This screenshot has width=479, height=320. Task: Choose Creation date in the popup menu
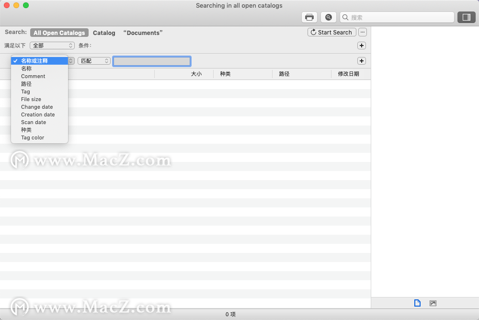(x=39, y=114)
